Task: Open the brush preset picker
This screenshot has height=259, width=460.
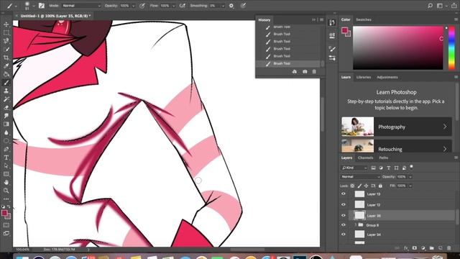Action: [x=29, y=6]
